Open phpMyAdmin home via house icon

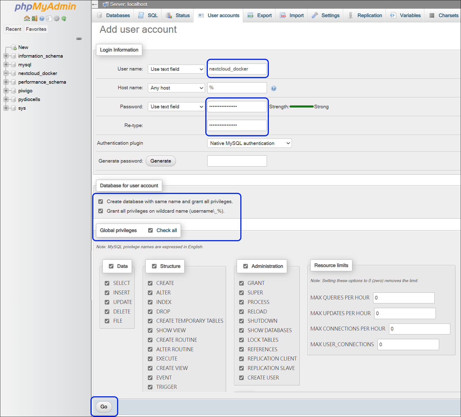click(27, 18)
